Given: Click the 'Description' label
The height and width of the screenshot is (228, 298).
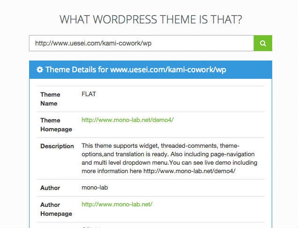Looking at the screenshot, I should point(57,146).
